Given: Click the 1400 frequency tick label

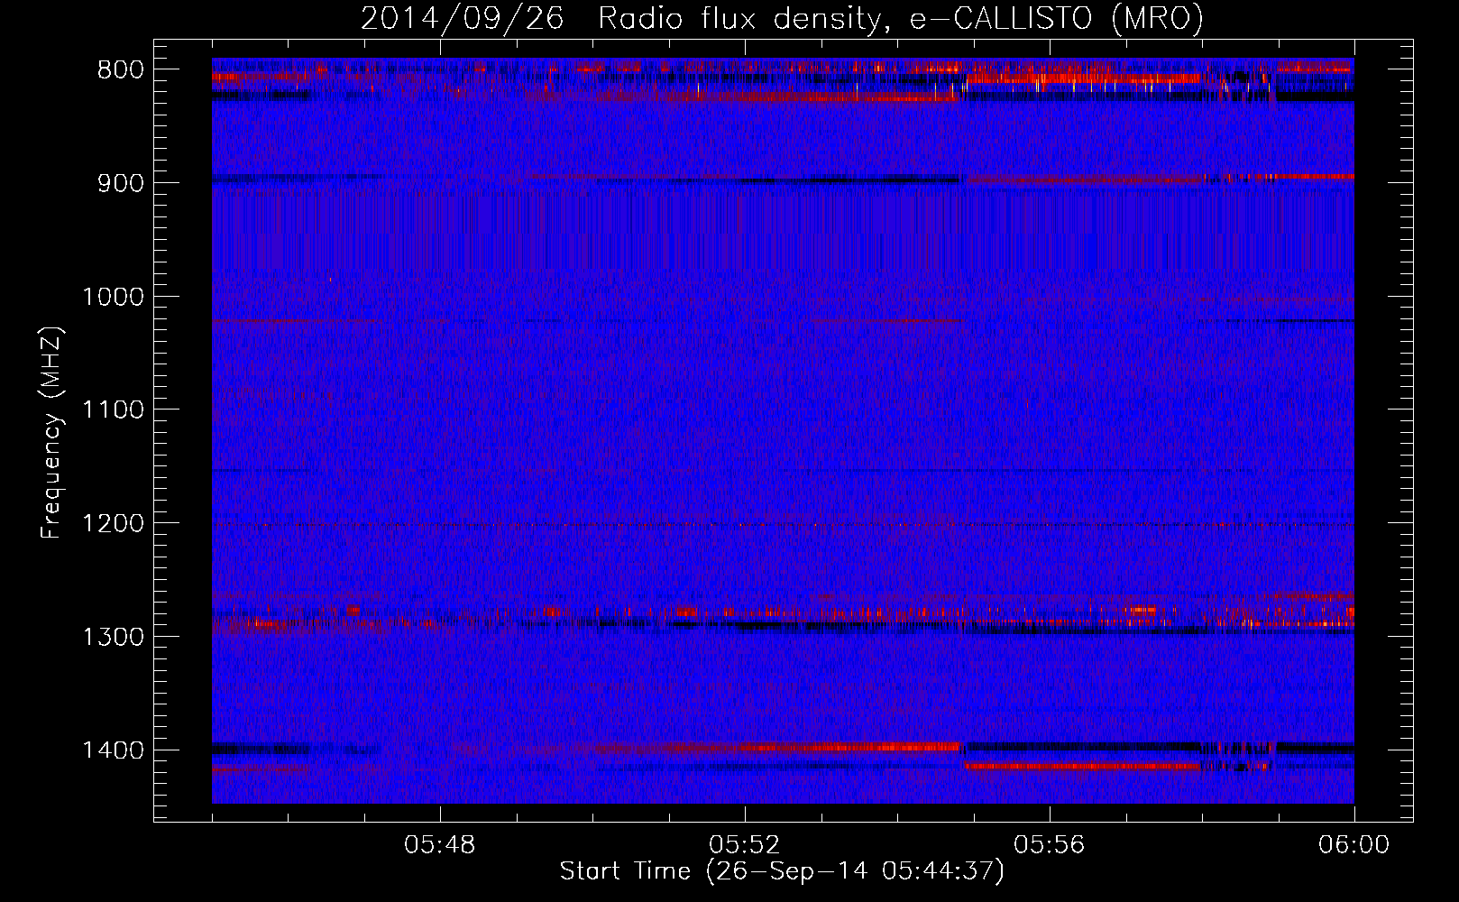Looking at the screenshot, I should click(113, 750).
